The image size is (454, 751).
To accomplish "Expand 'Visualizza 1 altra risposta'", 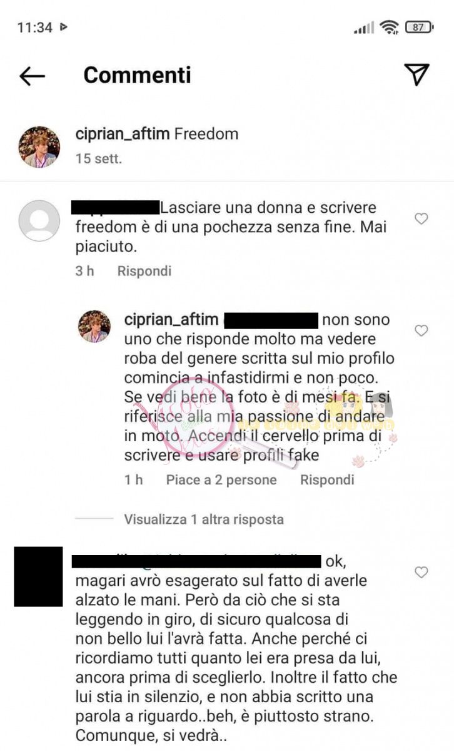I will [x=204, y=519].
